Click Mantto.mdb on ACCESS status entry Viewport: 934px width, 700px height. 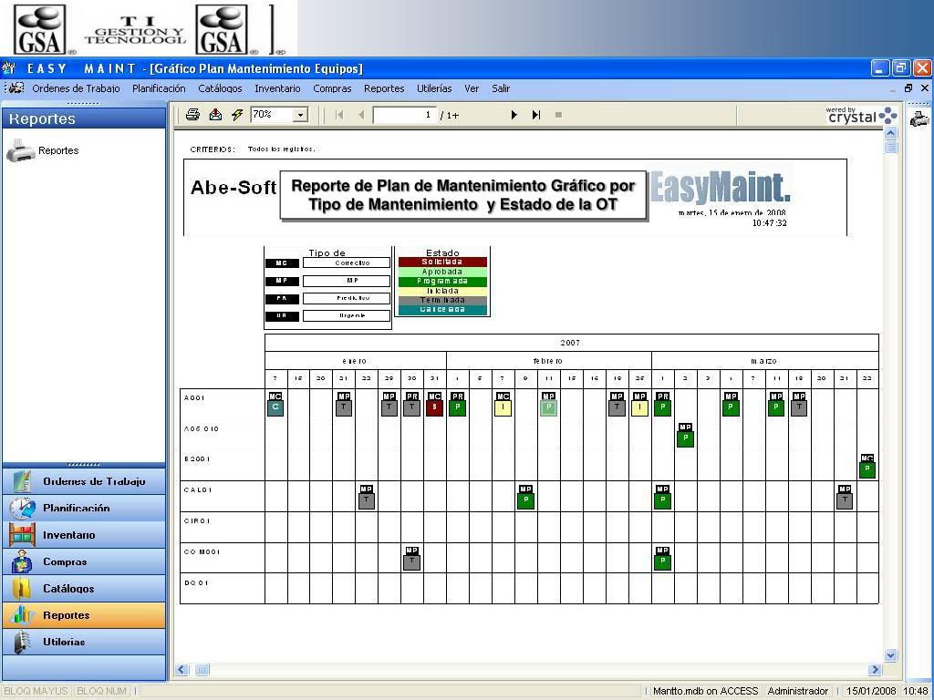pos(705,691)
